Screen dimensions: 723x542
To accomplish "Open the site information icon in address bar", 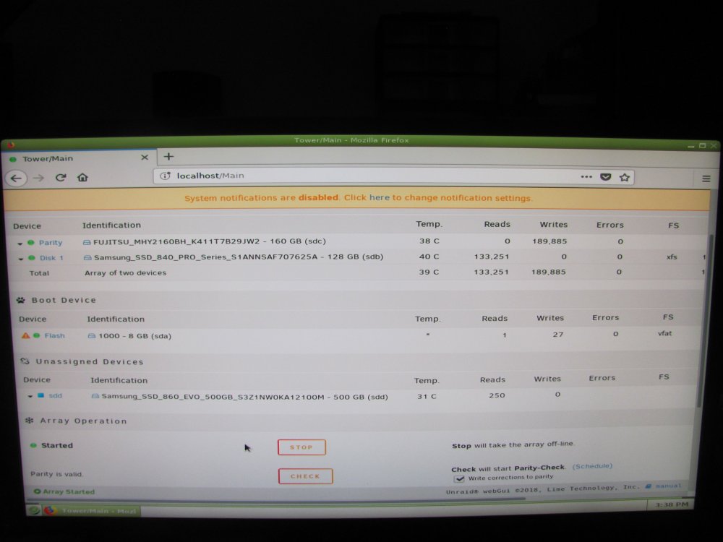I will [x=165, y=176].
